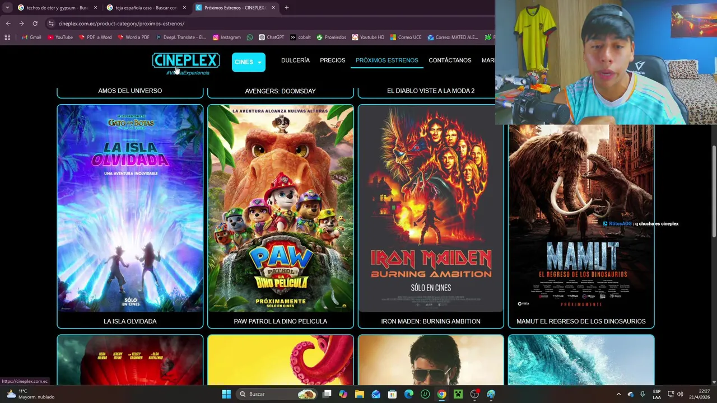Open the Windows Start menu
Screen dimensions: 717x403
tap(226, 394)
